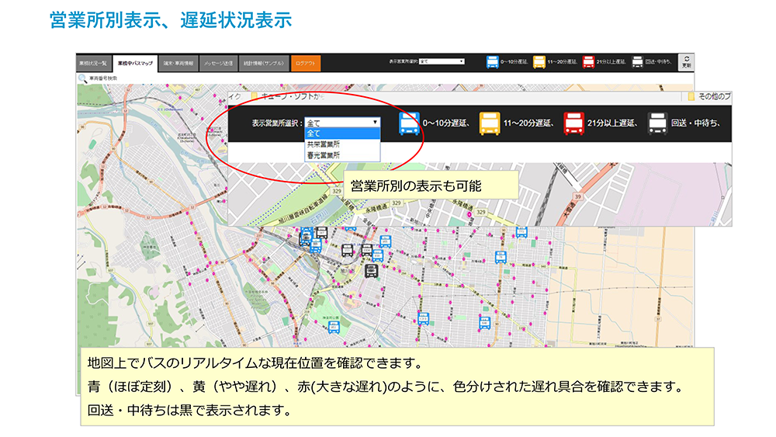Select the largest black bus marker on map
Viewport: 776px width, 437px height.
pos(371,271)
